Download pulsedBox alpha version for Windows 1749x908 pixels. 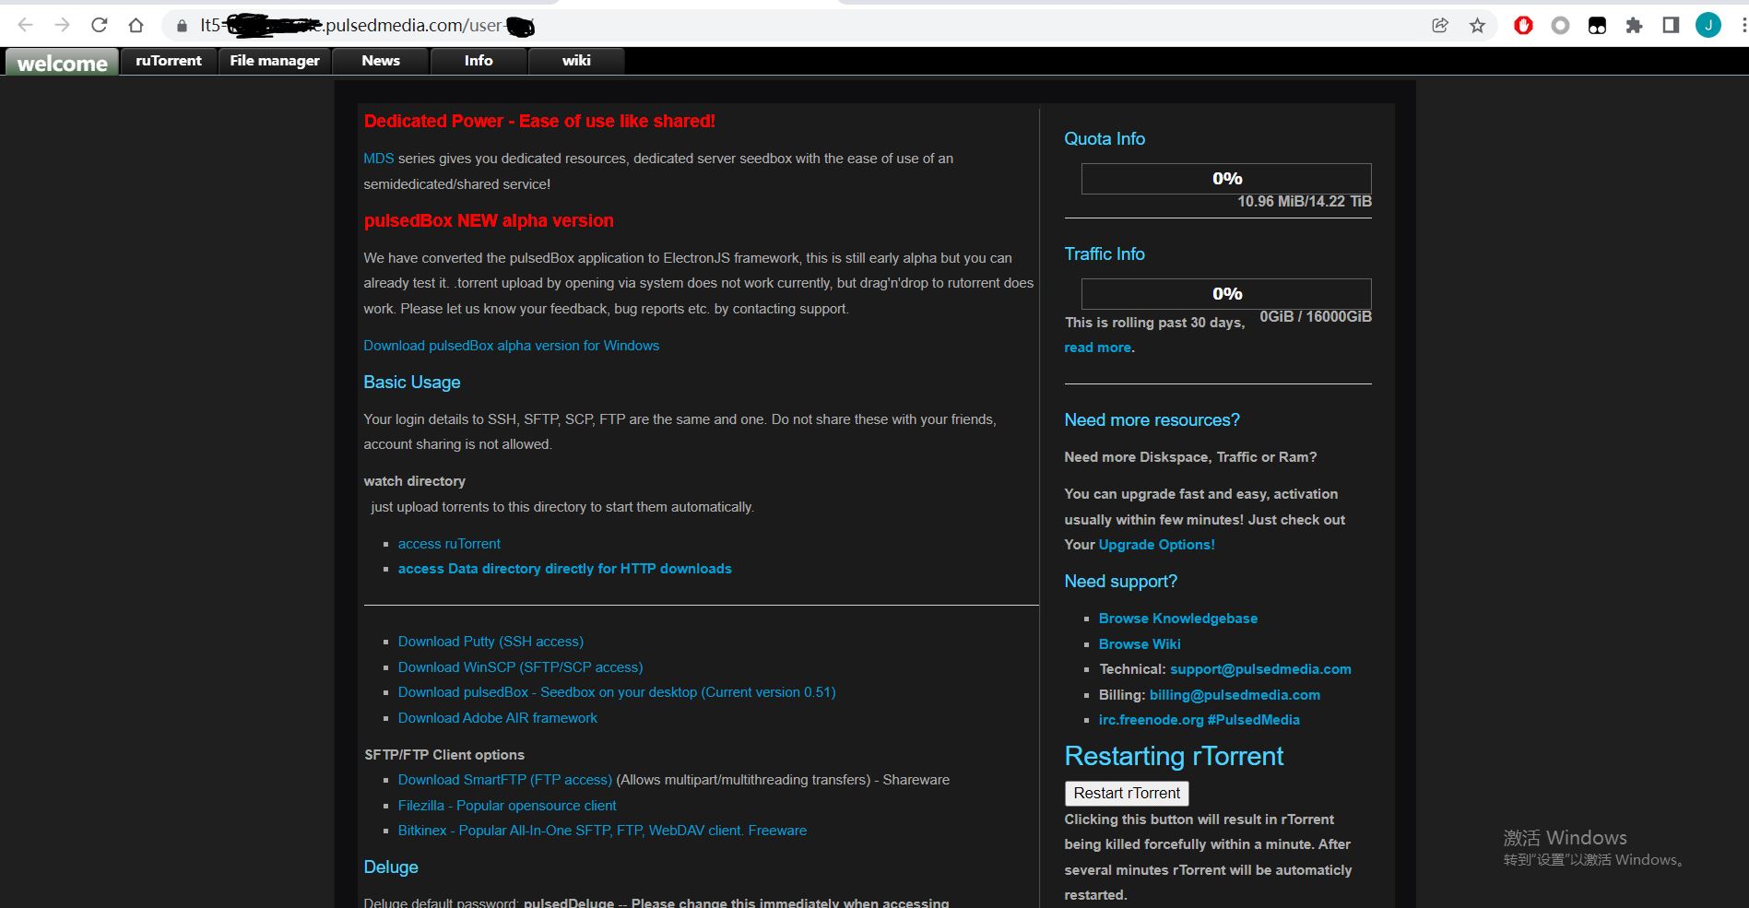tap(512, 346)
